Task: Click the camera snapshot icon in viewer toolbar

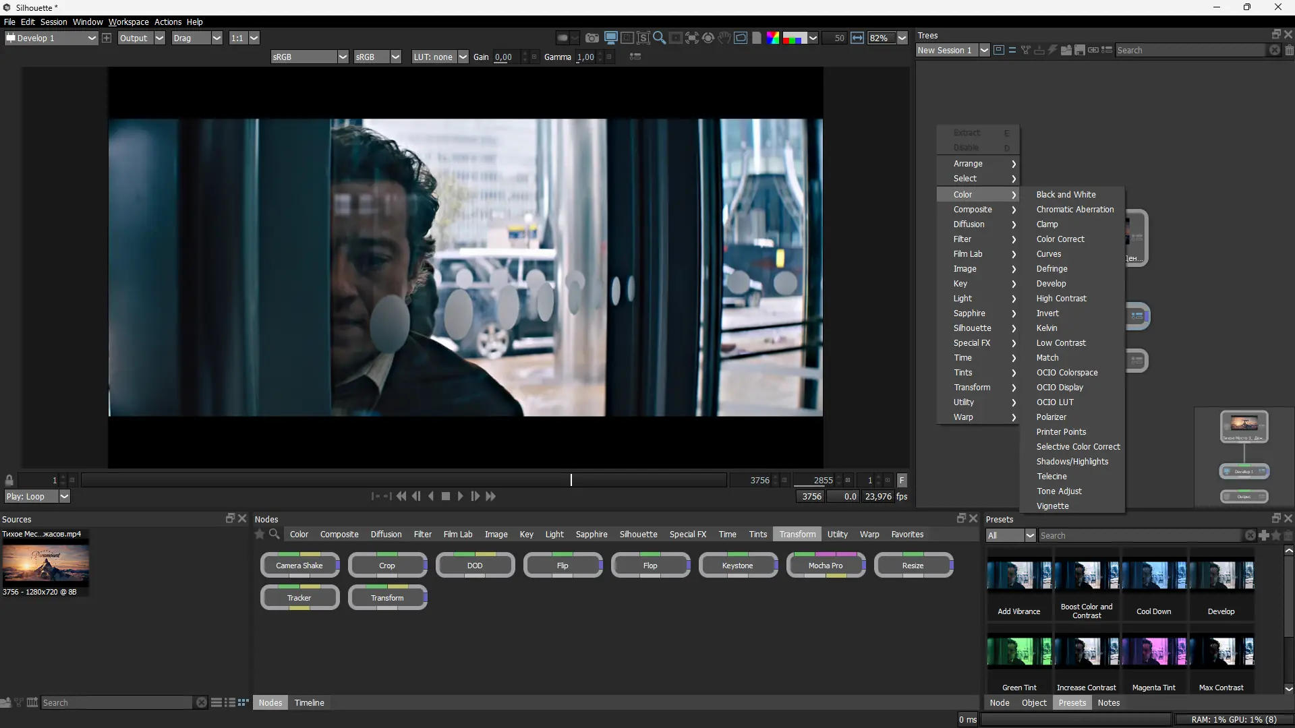Action: coord(592,38)
